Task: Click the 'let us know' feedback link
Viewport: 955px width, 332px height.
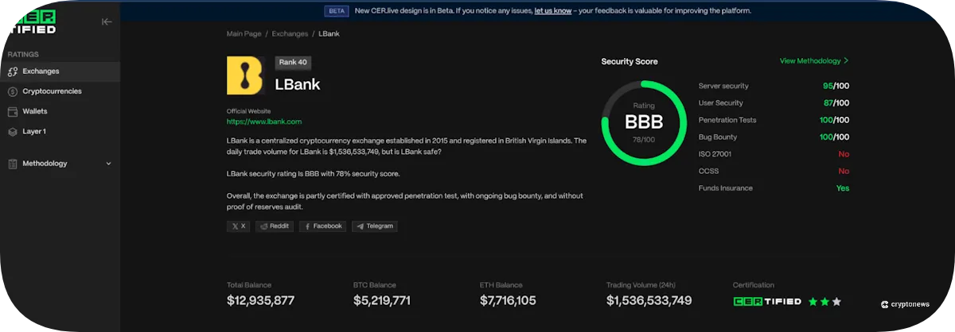Action: pos(552,11)
